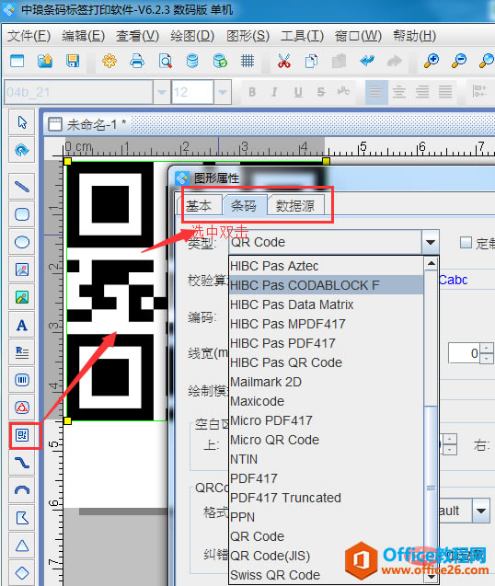The image size is (495, 586).
Task: Click the line width field showing 0
Action: tap(465, 353)
